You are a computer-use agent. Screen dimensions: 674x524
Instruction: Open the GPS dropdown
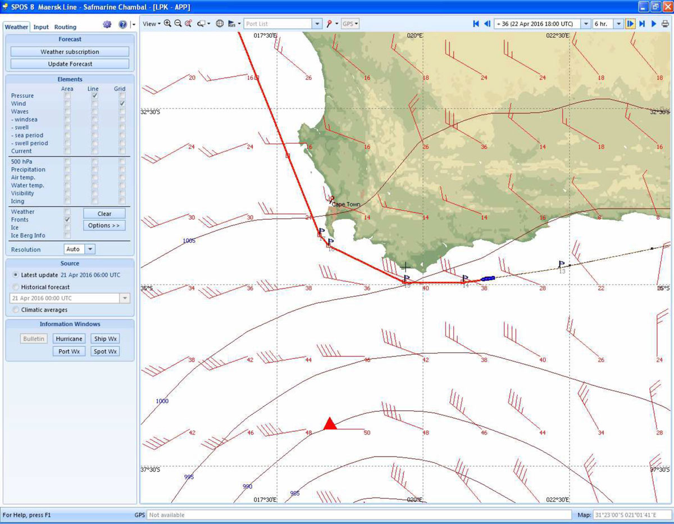click(350, 24)
